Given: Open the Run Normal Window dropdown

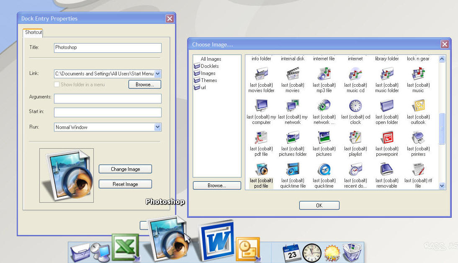Looking at the screenshot, I should pos(158,127).
